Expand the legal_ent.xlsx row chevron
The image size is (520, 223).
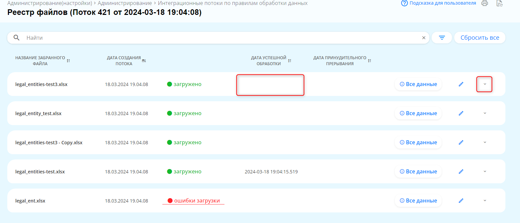pos(484,201)
